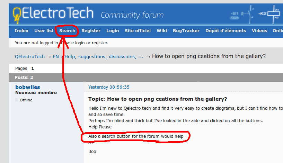The height and width of the screenshot is (163, 283).
Task: Open the Login page from navigation
Action: pos(113,31)
